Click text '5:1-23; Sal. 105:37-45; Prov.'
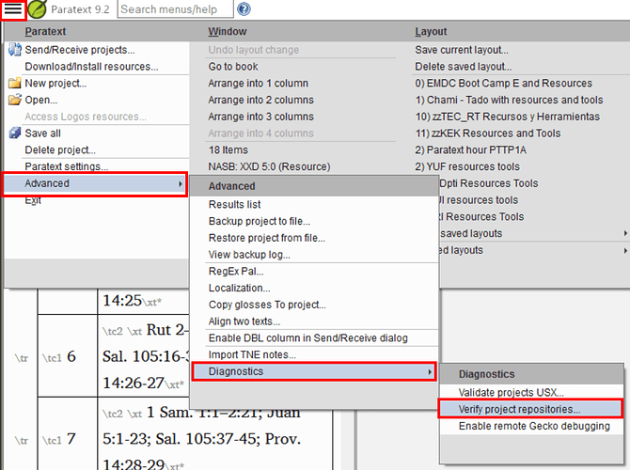The image size is (630, 470). point(202,439)
